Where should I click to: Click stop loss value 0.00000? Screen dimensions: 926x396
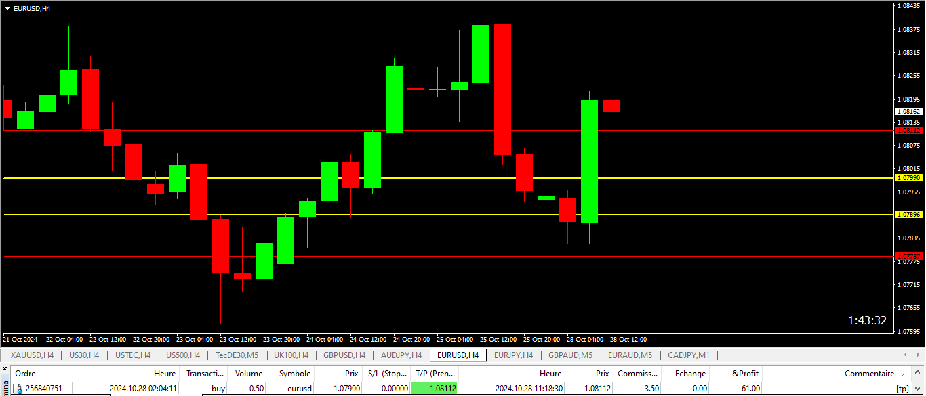[x=393, y=389]
